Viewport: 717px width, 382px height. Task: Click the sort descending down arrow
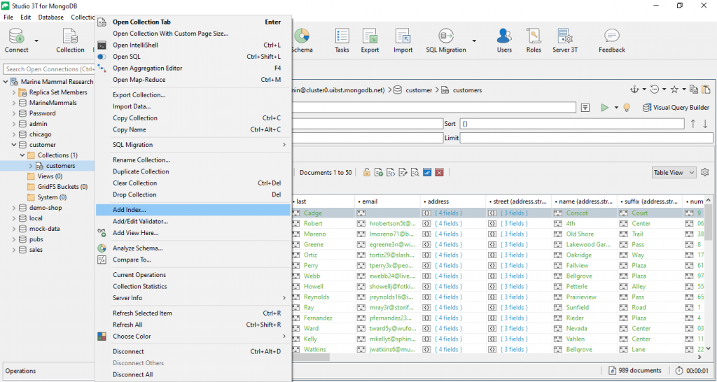pyautogui.click(x=705, y=123)
